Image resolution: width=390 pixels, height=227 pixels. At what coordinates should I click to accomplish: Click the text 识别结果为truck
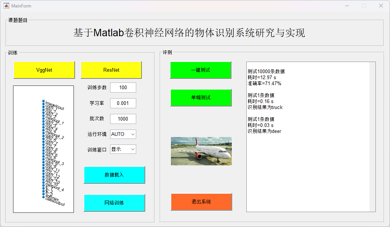pyautogui.click(x=265, y=107)
